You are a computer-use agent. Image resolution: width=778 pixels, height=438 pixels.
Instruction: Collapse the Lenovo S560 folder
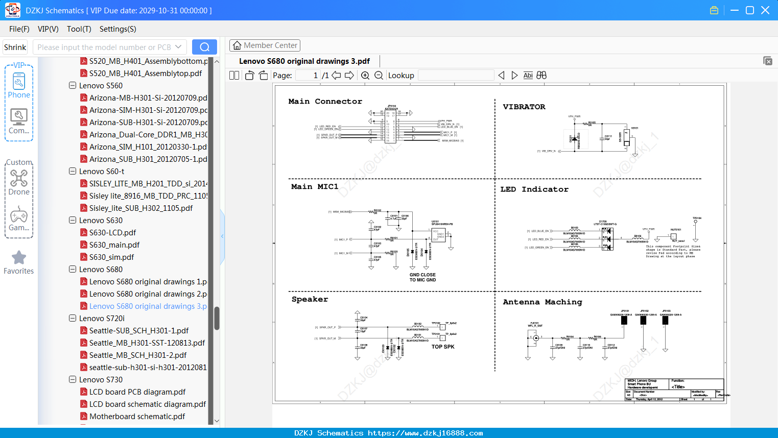(73, 85)
